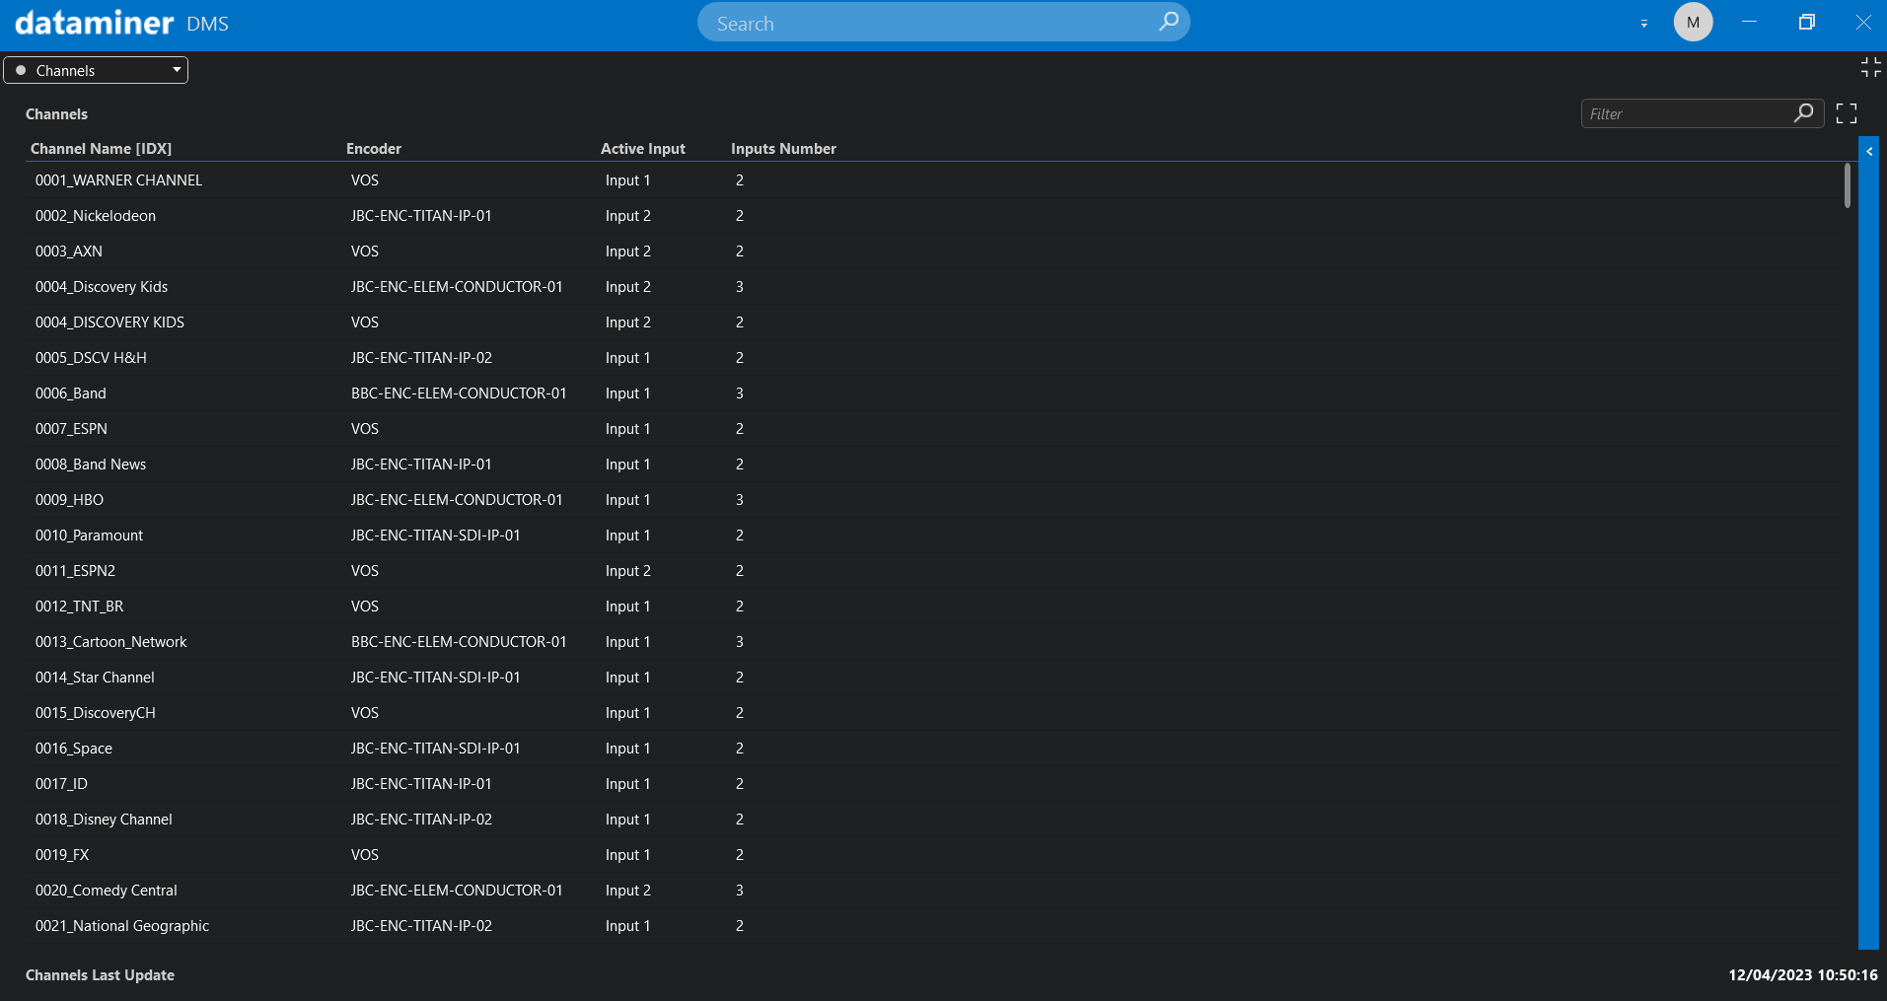Sort by Inputs Number column header
This screenshot has height=1001, width=1887.
783,148
